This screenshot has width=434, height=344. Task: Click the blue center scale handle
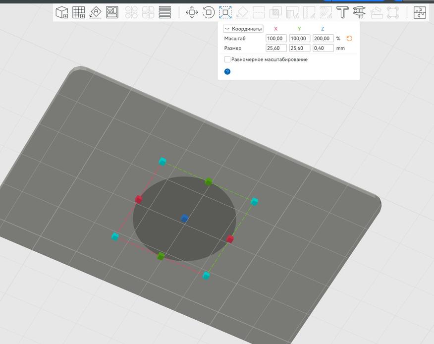coord(184,218)
